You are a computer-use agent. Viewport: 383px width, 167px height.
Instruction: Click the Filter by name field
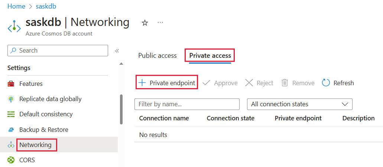pyautogui.click(x=187, y=104)
